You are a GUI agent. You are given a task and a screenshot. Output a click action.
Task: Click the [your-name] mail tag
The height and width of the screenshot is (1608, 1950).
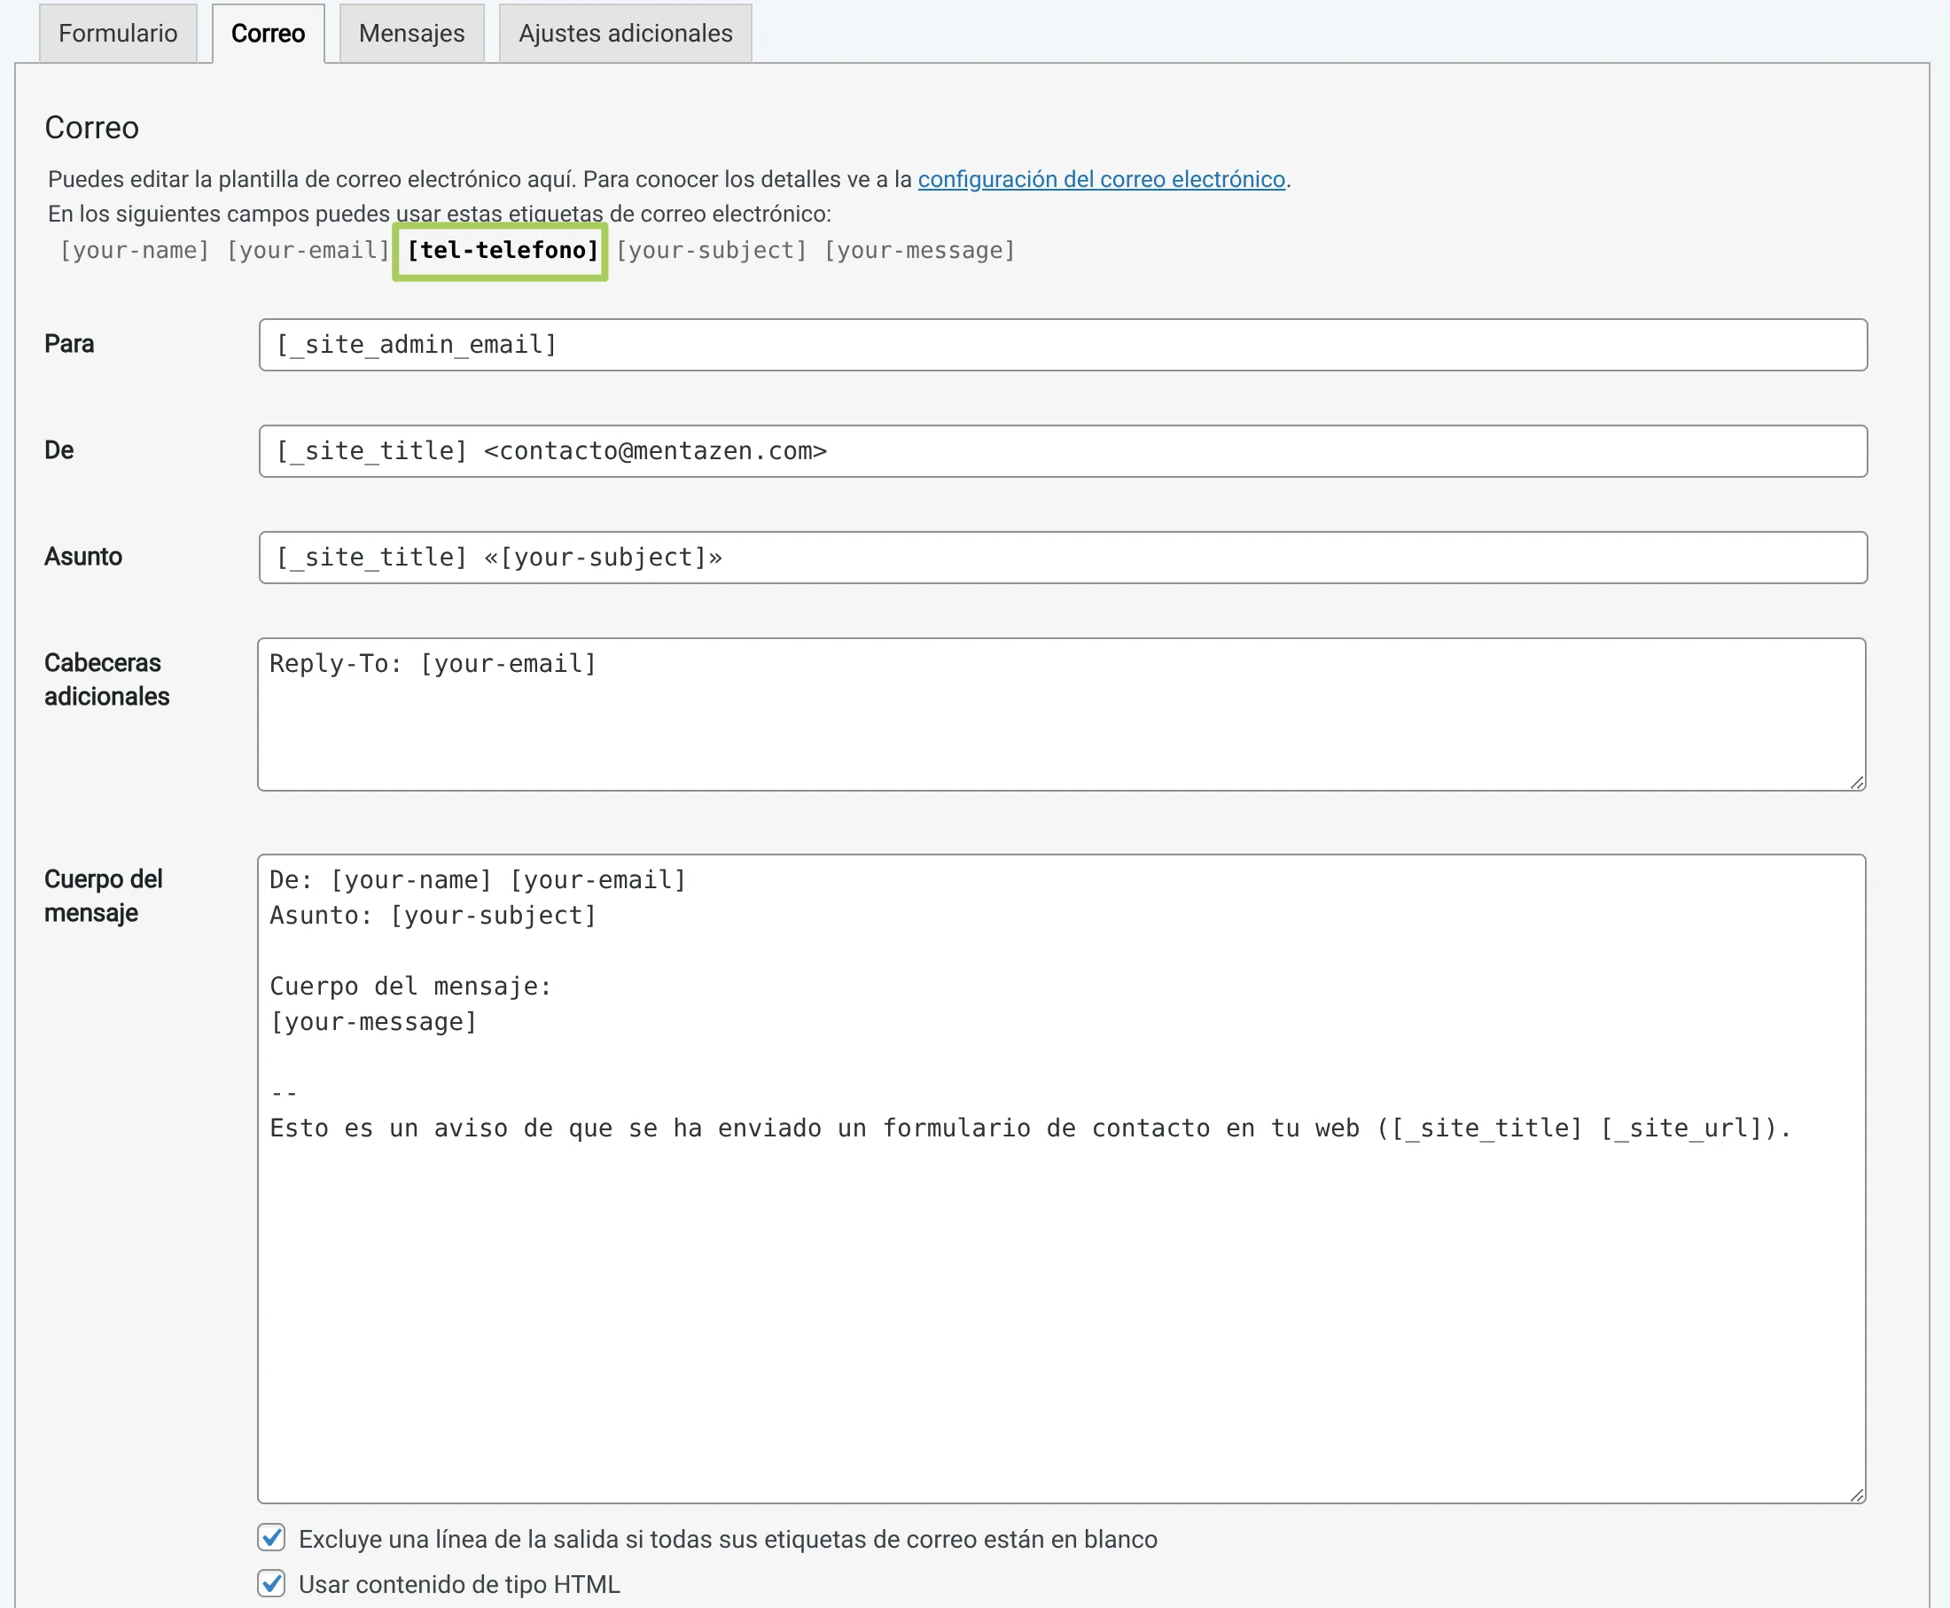point(134,250)
